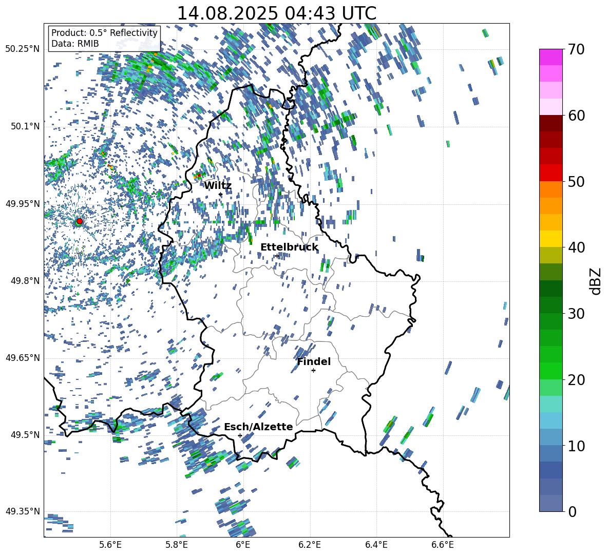This screenshot has width=608, height=555.
Task: Click the 'Data: RMIB' text
Action: point(75,44)
